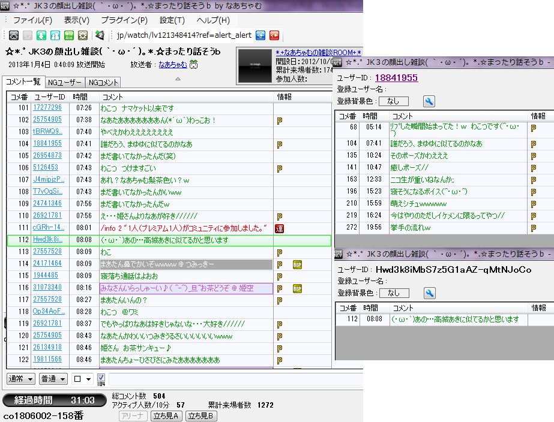Switch to the コメント一覧 tab
Image resolution: width=554 pixels, height=422 pixels.
pos(23,82)
